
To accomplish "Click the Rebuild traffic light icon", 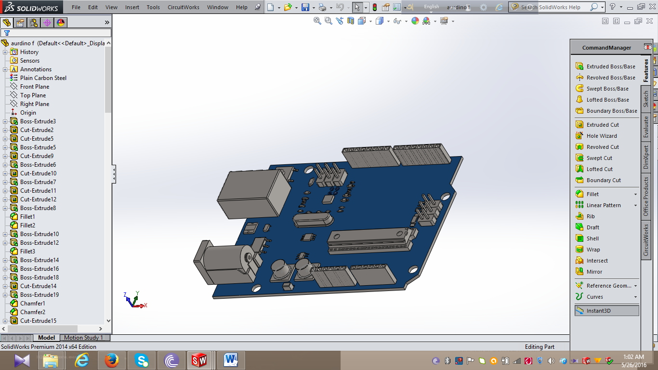I will (375, 7).
